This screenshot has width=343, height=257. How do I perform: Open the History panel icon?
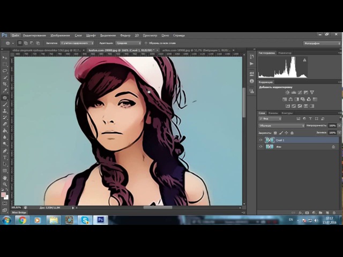pos(251,58)
